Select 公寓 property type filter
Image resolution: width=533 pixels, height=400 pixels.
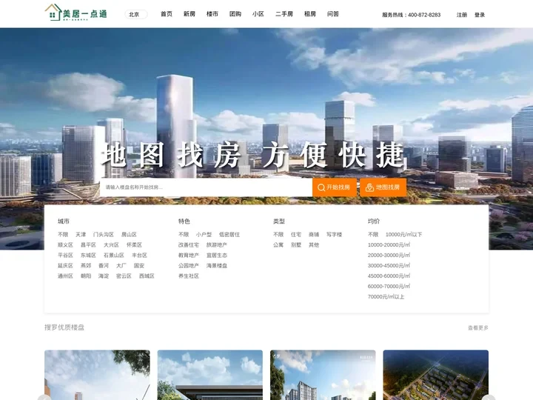coord(278,245)
